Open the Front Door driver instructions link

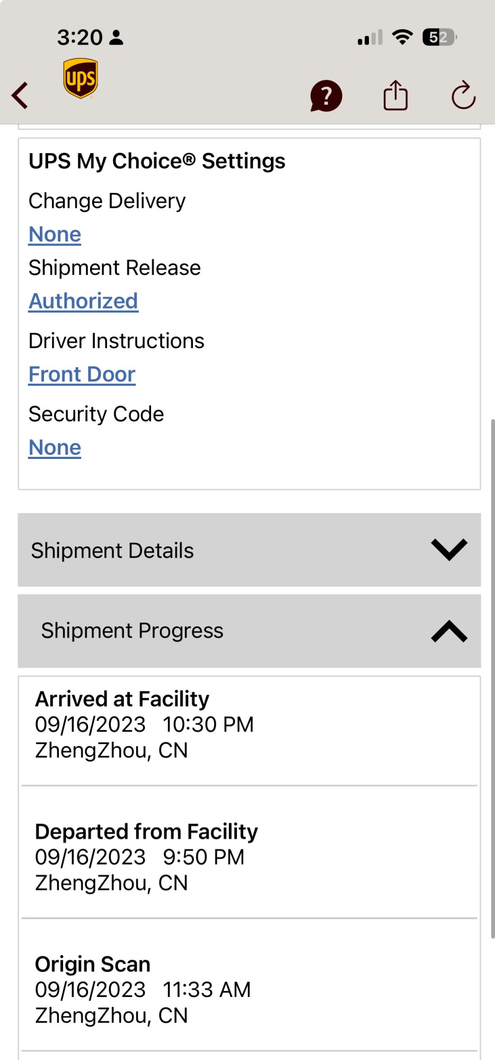tap(82, 374)
